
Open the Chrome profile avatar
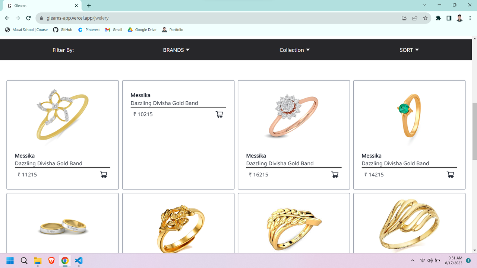pos(459,18)
